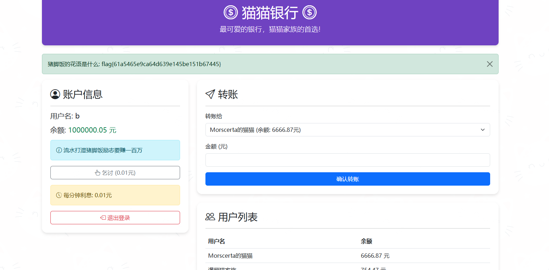
Task: Click the flag{61a5465e9ca64d639e145be151b67445} text
Action: coord(161,64)
